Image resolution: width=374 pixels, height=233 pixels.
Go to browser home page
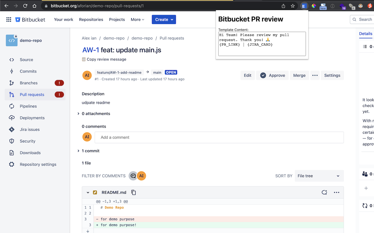34,6
